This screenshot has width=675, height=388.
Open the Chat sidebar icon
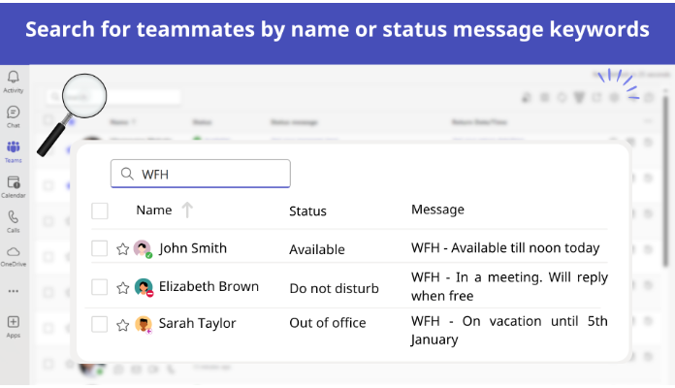(14, 113)
